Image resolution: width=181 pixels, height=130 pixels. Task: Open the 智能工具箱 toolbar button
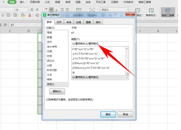[168, 12]
